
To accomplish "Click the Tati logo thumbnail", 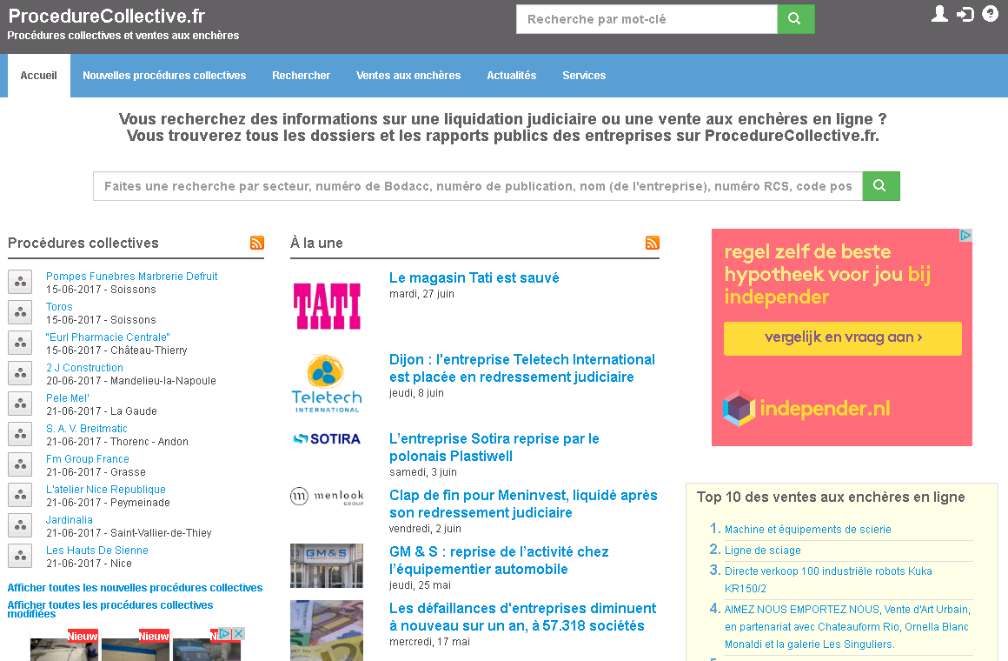I will tap(327, 306).
